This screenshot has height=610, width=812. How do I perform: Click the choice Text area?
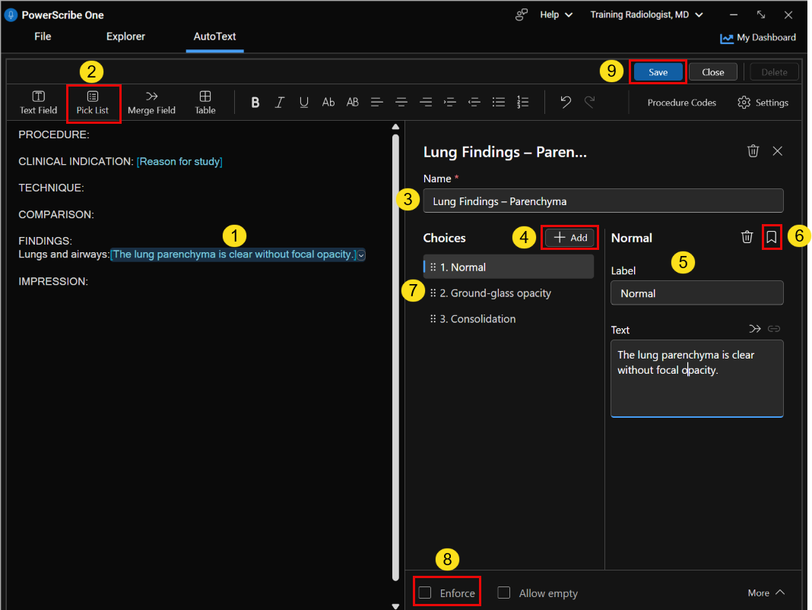tap(697, 378)
